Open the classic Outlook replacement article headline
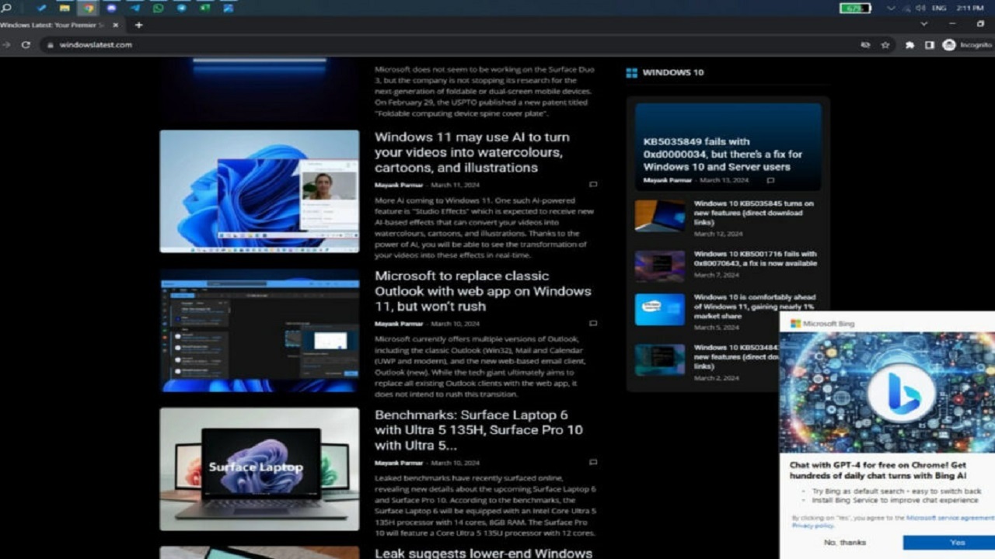This screenshot has height=559, width=995. point(483,291)
